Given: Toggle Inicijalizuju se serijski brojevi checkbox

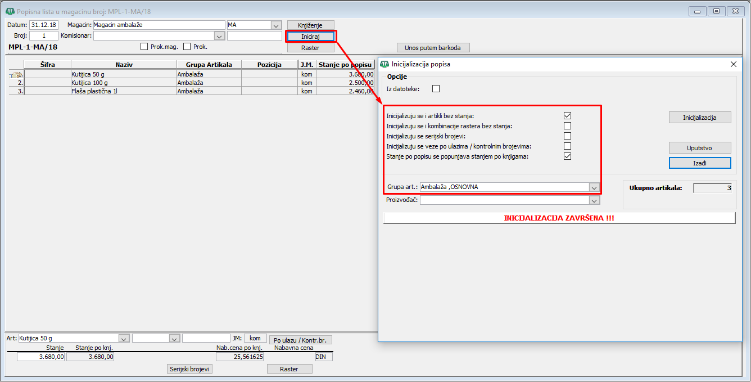Looking at the screenshot, I should pos(567,136).
